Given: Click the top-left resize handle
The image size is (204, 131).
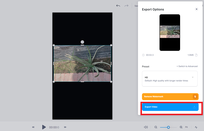Looking at the screenshot, I should pyautogui.click(x=54, y=45).
